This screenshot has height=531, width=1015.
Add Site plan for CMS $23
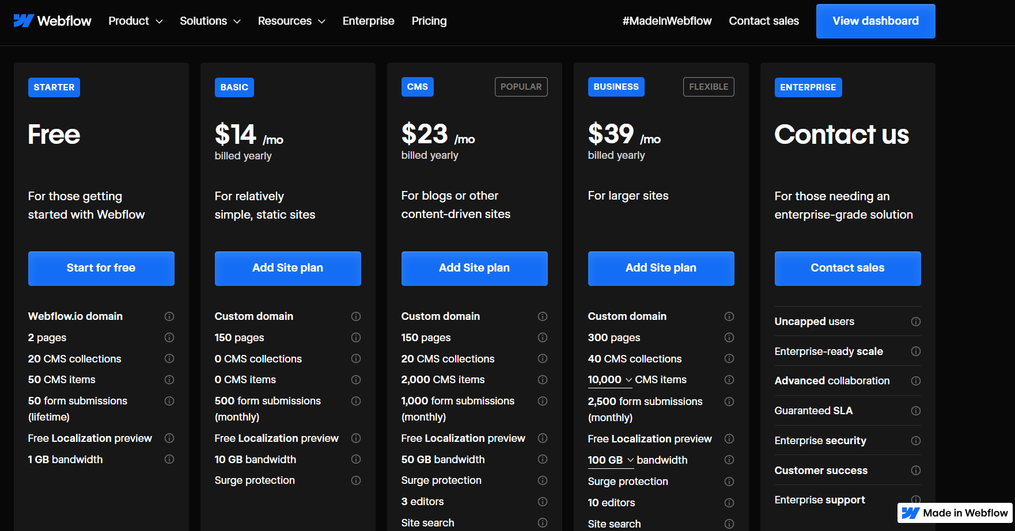point(475,268)
